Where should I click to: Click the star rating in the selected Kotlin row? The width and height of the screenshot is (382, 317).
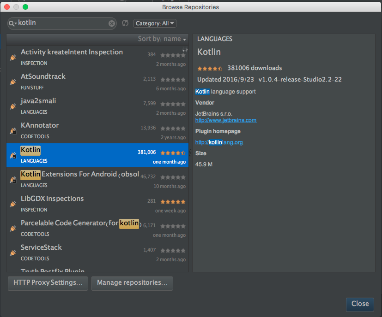(173, 153)
